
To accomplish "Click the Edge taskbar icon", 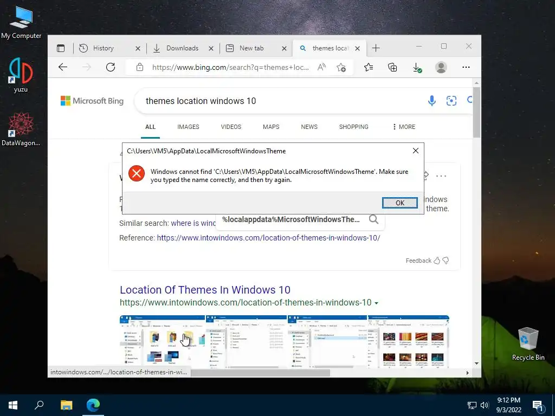I will (93, 405).
